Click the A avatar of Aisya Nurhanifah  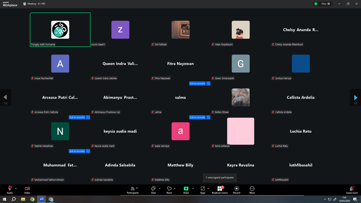point(60,64)
